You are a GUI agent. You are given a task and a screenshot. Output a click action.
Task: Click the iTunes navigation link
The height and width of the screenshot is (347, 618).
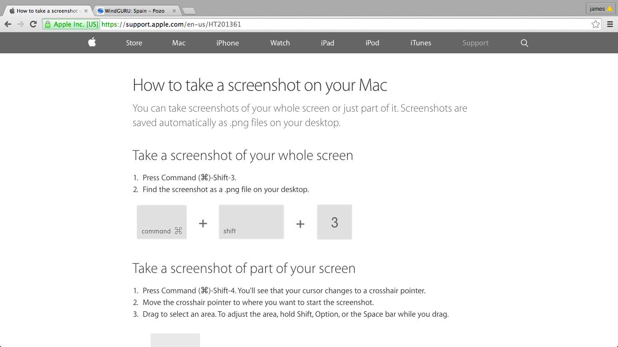tap(420, 43)
